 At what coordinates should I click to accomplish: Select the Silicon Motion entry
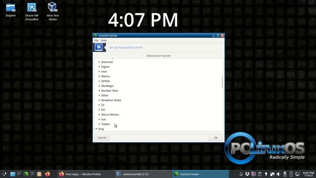tap(110, 114)
